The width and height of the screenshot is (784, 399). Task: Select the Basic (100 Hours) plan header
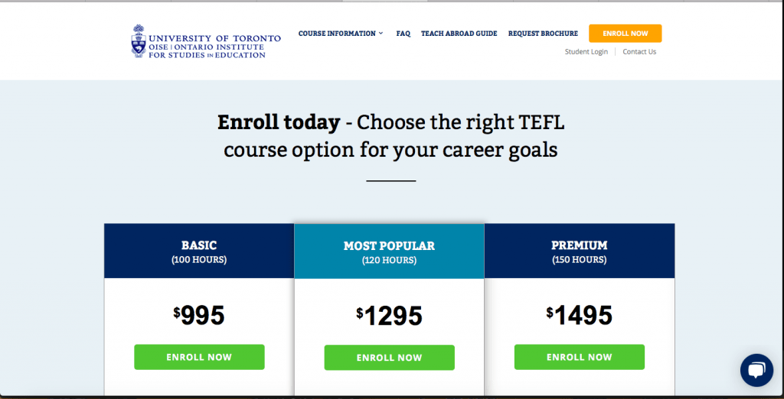199,251
